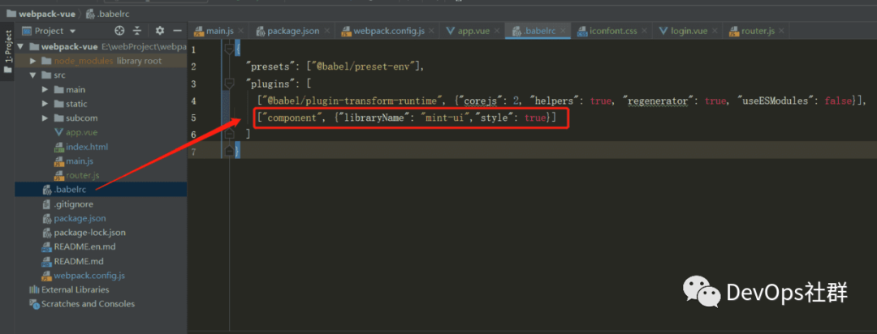Close the iconfont.css tab
This screenshot has width=877, height=334.
coord(645,32)
